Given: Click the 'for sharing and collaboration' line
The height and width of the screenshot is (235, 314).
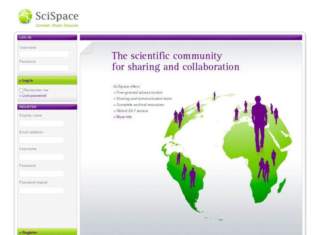Looking at the screenshot, I should [x=176, y=67].
